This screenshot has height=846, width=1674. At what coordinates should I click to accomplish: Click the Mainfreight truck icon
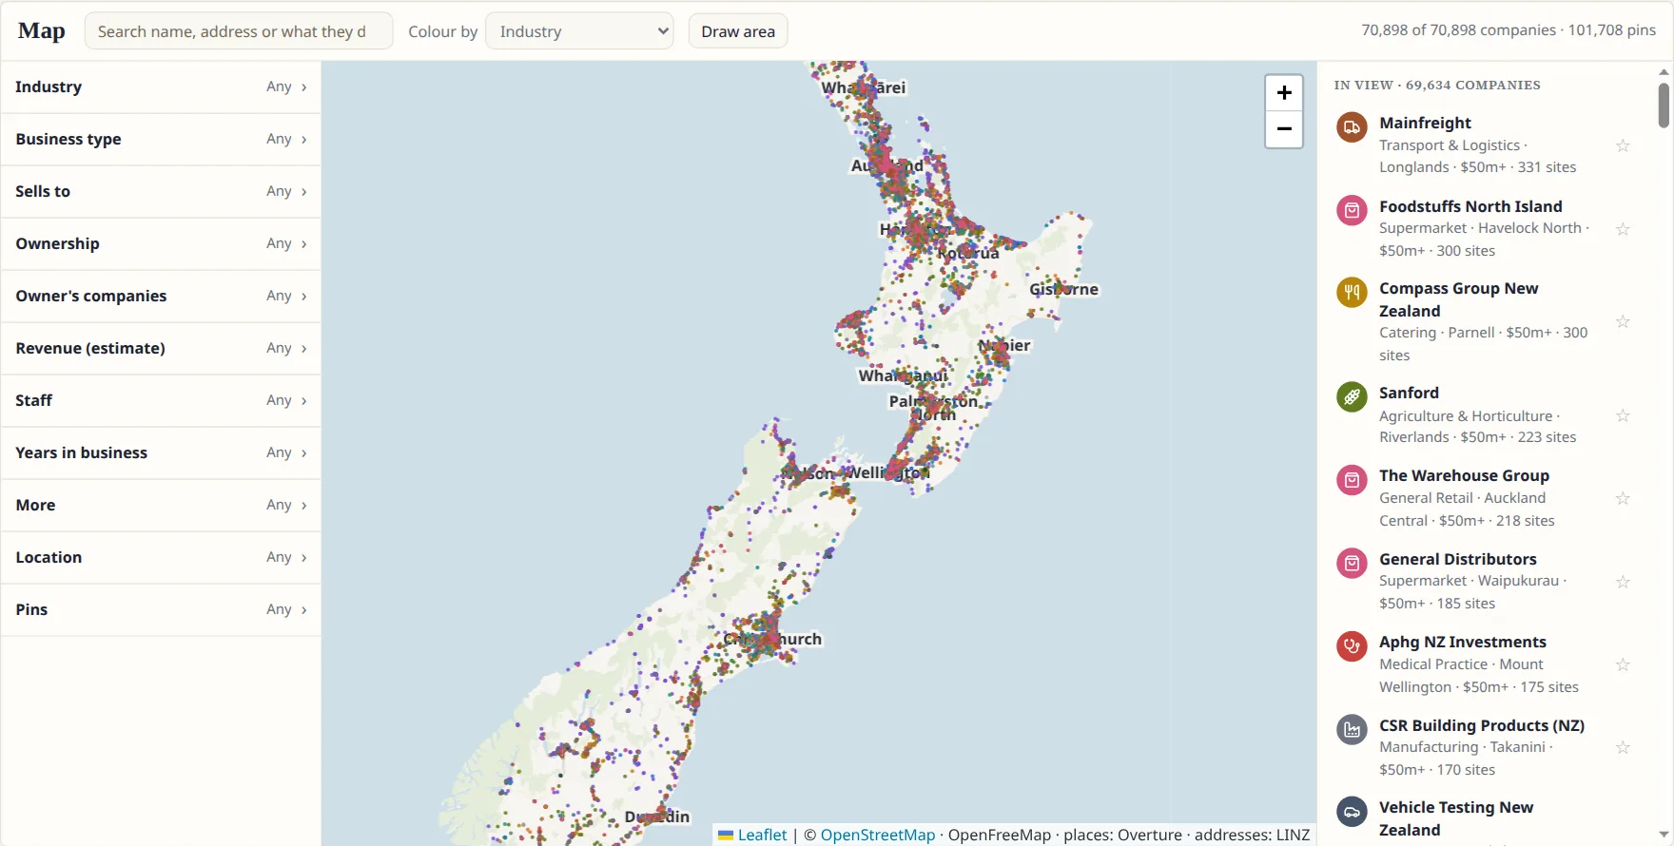tap(1352, 126)
